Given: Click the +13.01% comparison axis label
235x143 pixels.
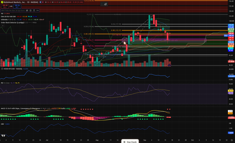Looking at the screenshot, I should 231,76.
